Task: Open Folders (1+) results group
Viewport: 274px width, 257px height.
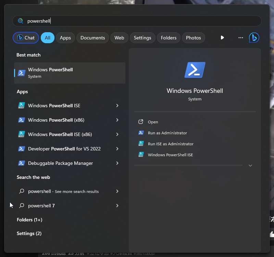Action: pos(29,220)
